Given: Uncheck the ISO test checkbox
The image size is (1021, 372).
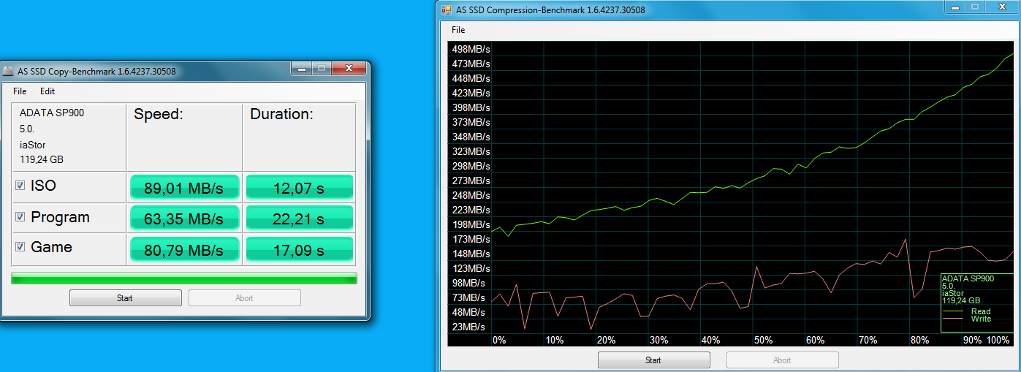Looking at the screenshot, I should click(20, 186).
